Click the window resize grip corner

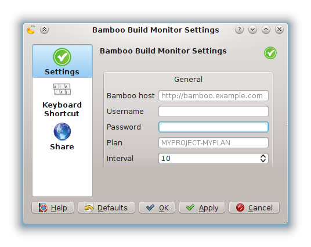[285, 222]
